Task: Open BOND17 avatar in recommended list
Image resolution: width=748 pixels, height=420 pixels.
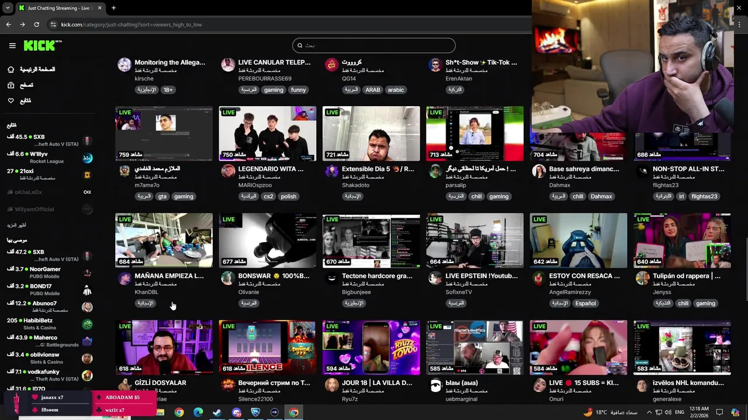Action: 87,290
